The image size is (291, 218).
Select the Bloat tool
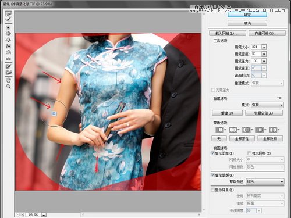coord(9,40)
